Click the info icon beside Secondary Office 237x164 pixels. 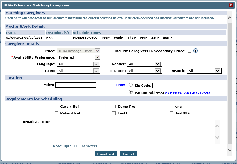tap(196, 51)
